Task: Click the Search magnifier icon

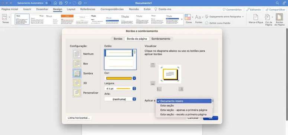Action: (x=277, y=3)
